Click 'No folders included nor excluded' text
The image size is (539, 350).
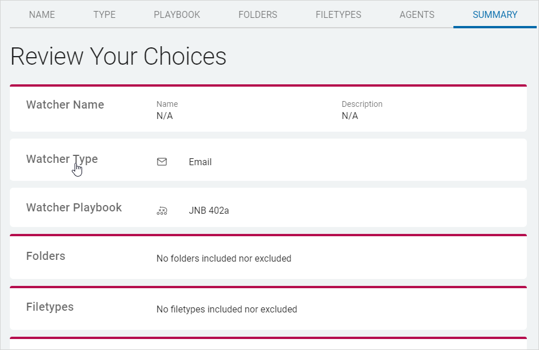(224, 259)
